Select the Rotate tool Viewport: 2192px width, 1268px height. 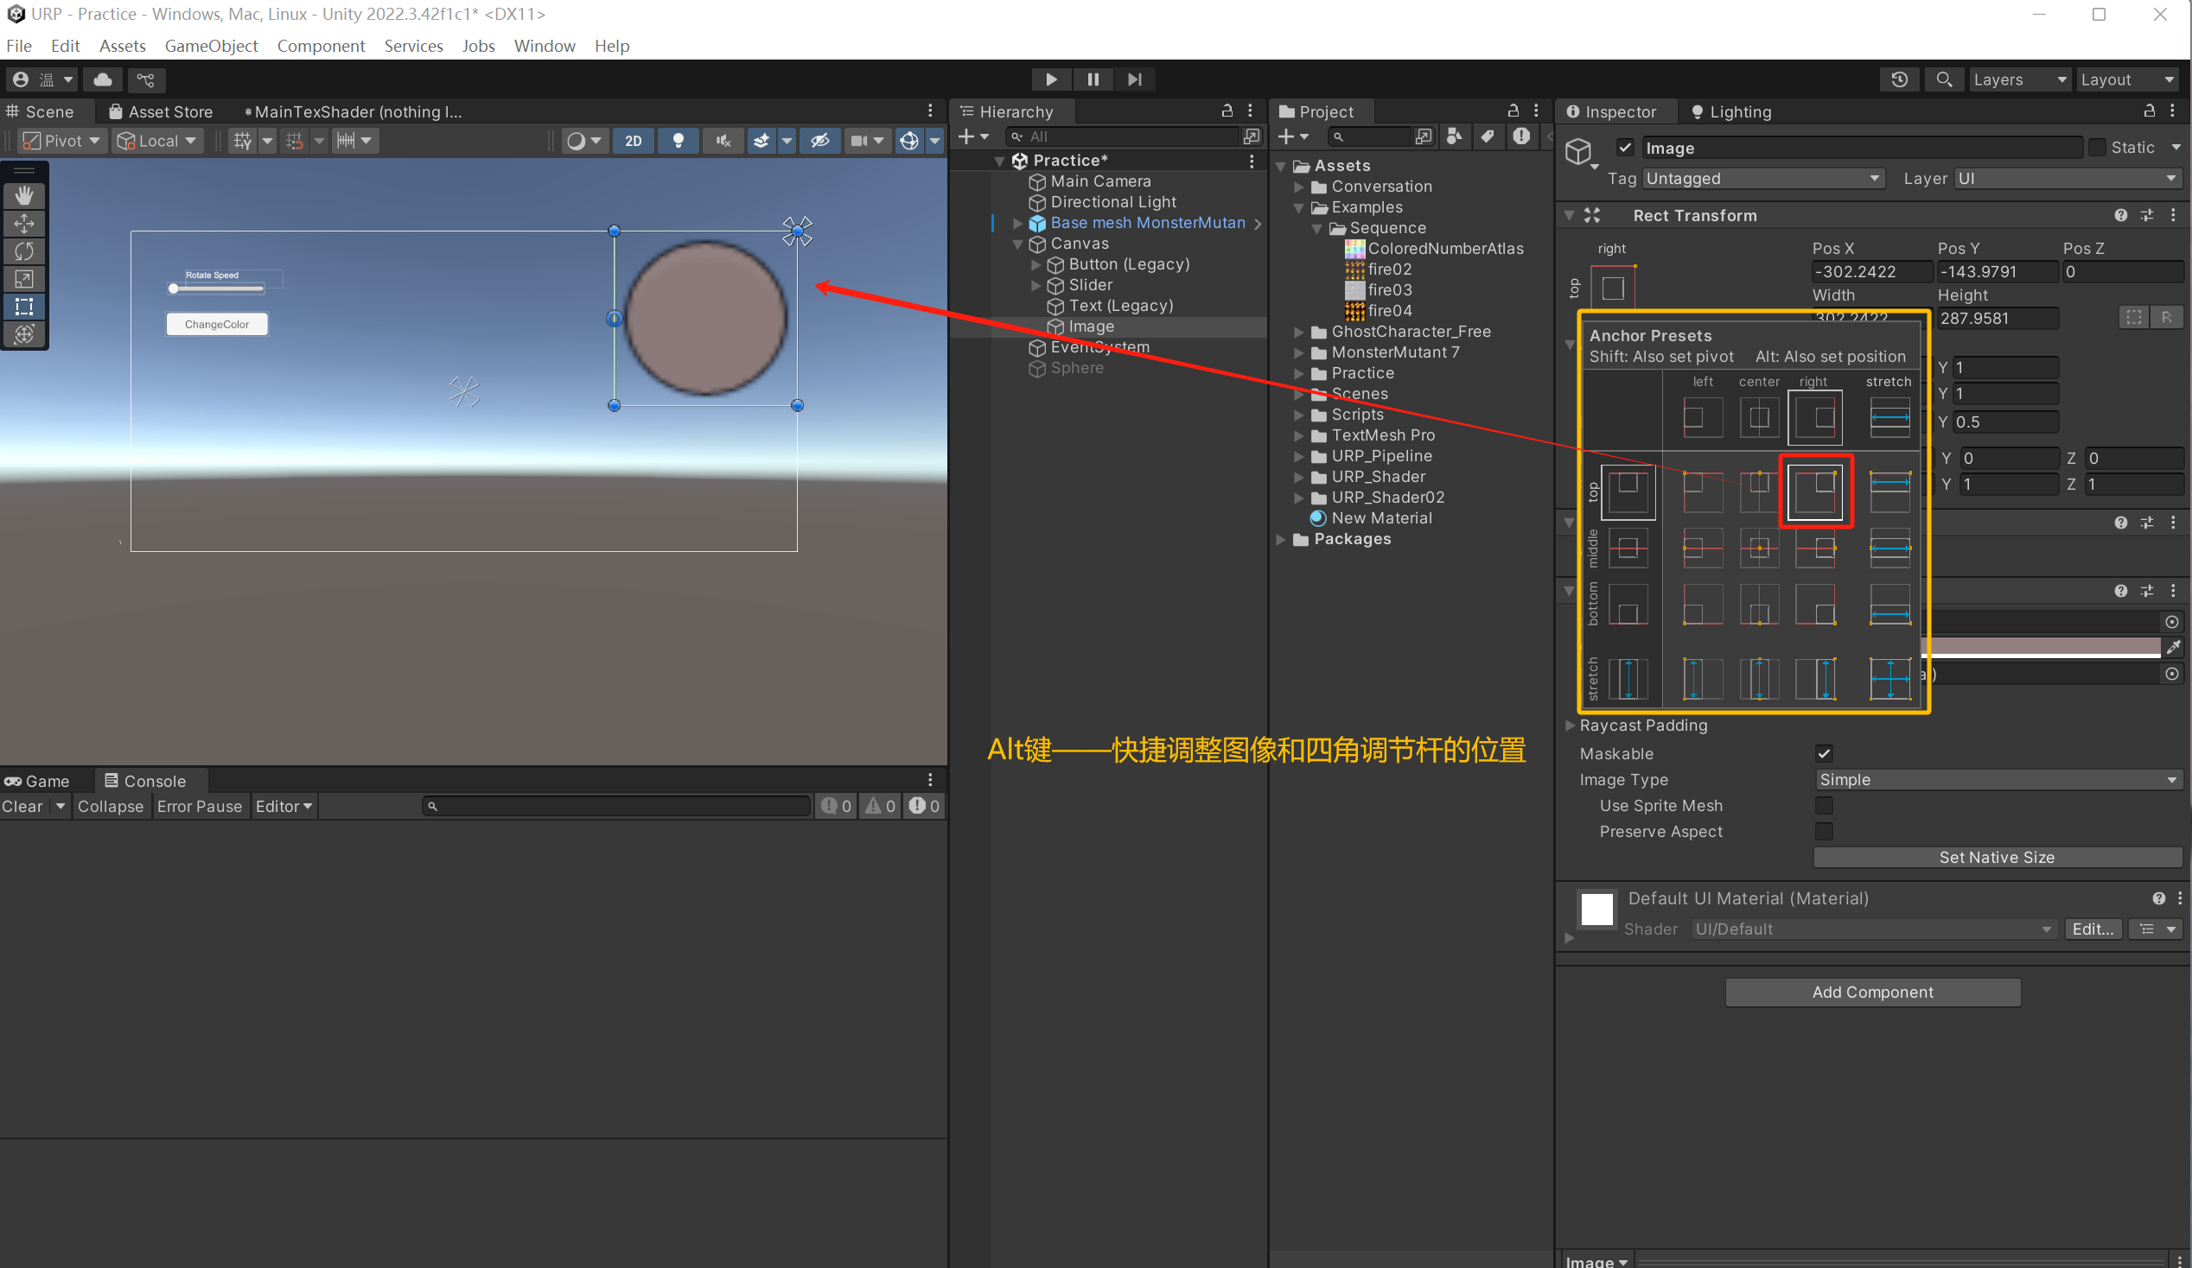pos(23,251)
